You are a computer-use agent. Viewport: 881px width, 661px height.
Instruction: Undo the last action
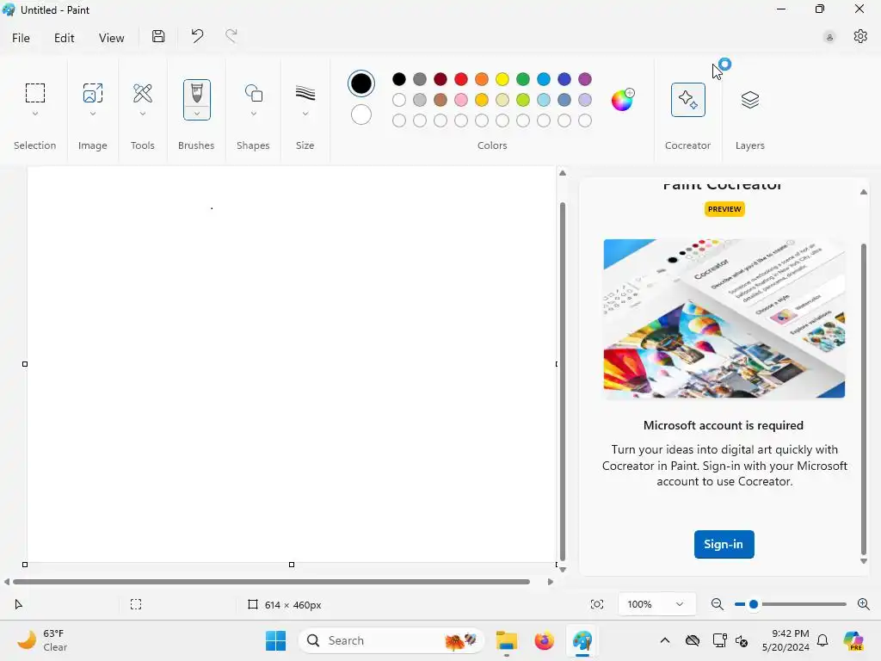click(x=197, y=36)
